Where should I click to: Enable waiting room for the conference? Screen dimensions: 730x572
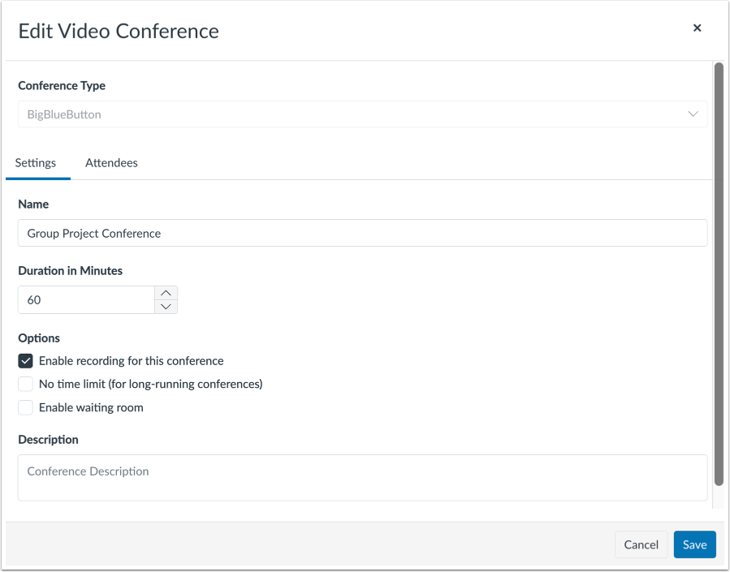click(25, 407)
